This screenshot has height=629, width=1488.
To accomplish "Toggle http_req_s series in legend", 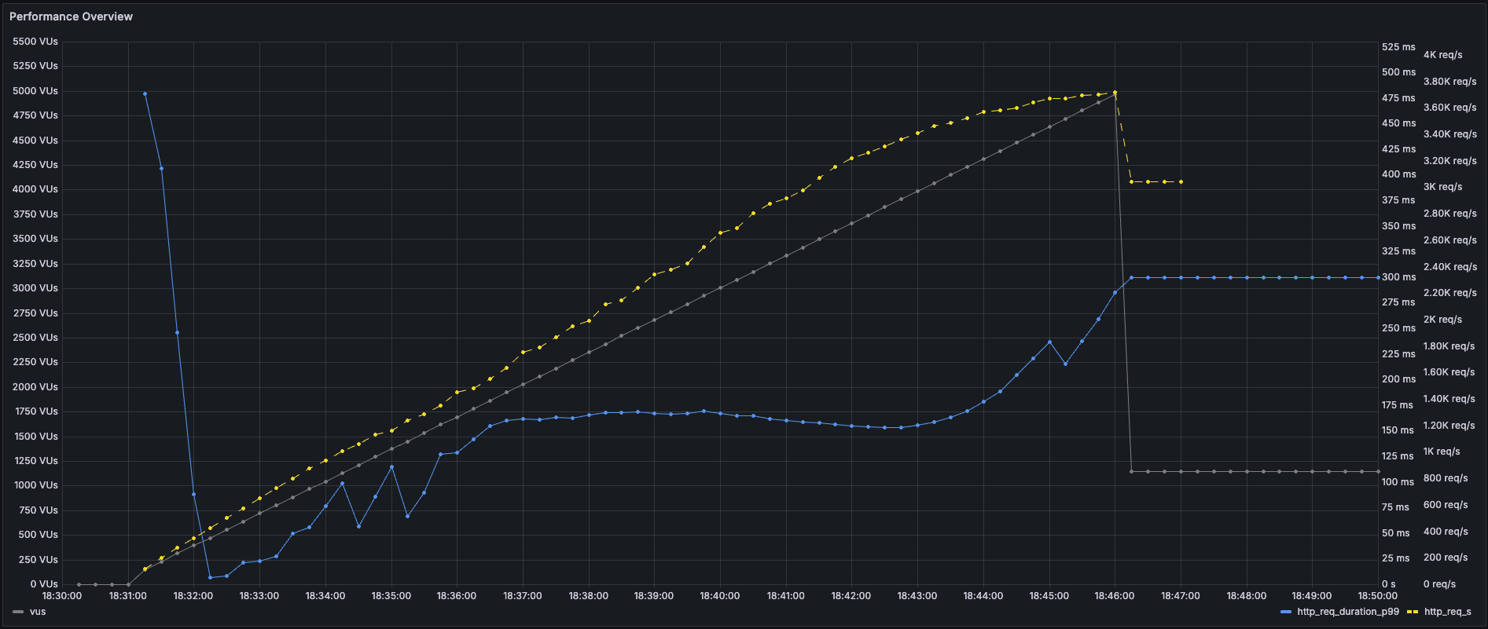I will pos(1447,612).
